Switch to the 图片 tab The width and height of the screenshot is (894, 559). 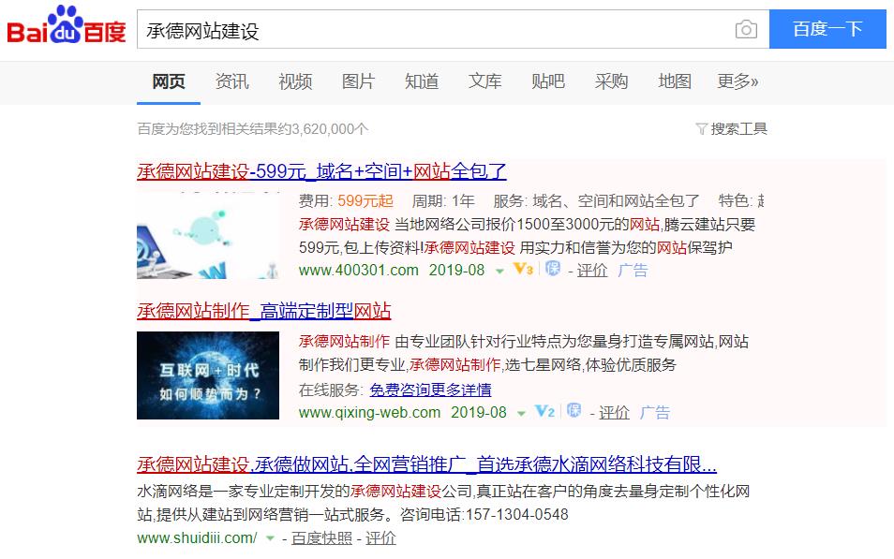(358, 81)
